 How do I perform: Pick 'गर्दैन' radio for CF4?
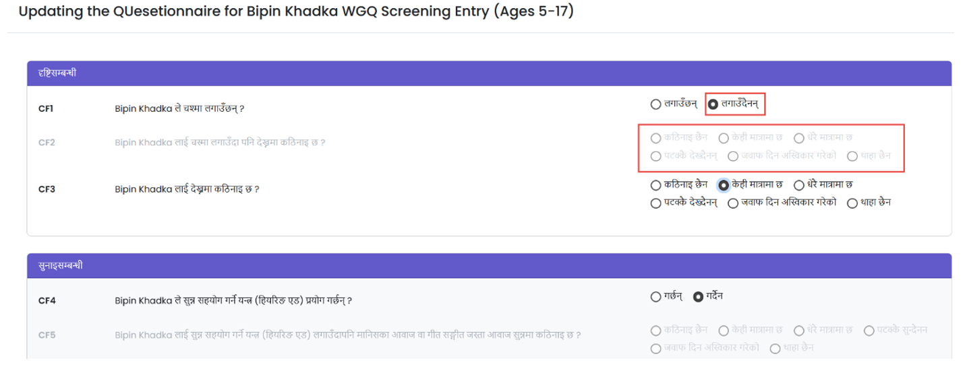[x=698, y=296]
